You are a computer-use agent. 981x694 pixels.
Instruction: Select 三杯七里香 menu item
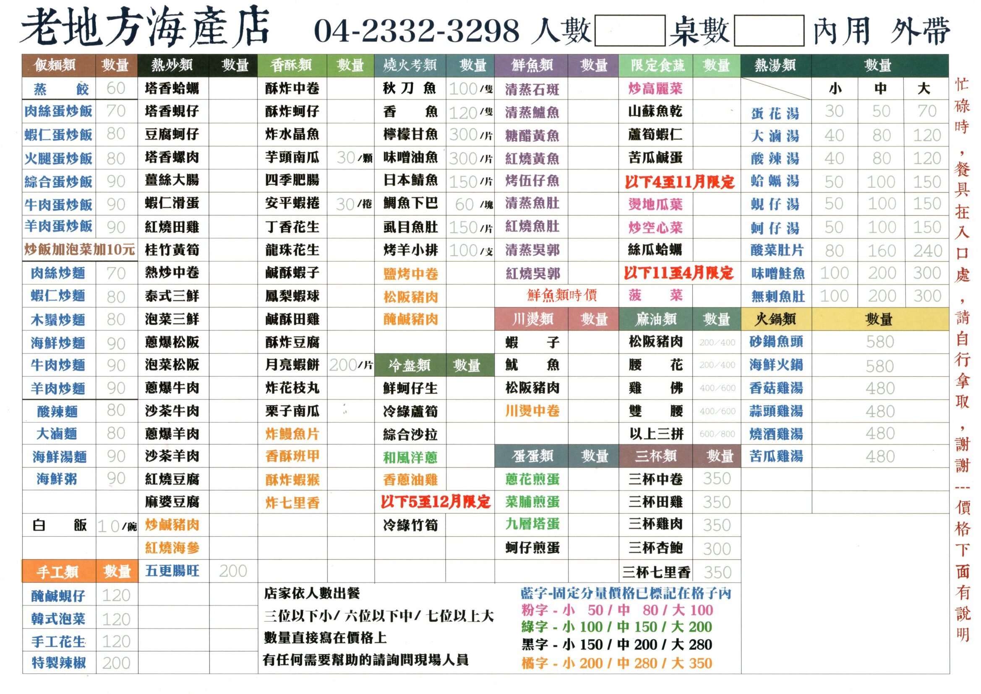[656, 572]
